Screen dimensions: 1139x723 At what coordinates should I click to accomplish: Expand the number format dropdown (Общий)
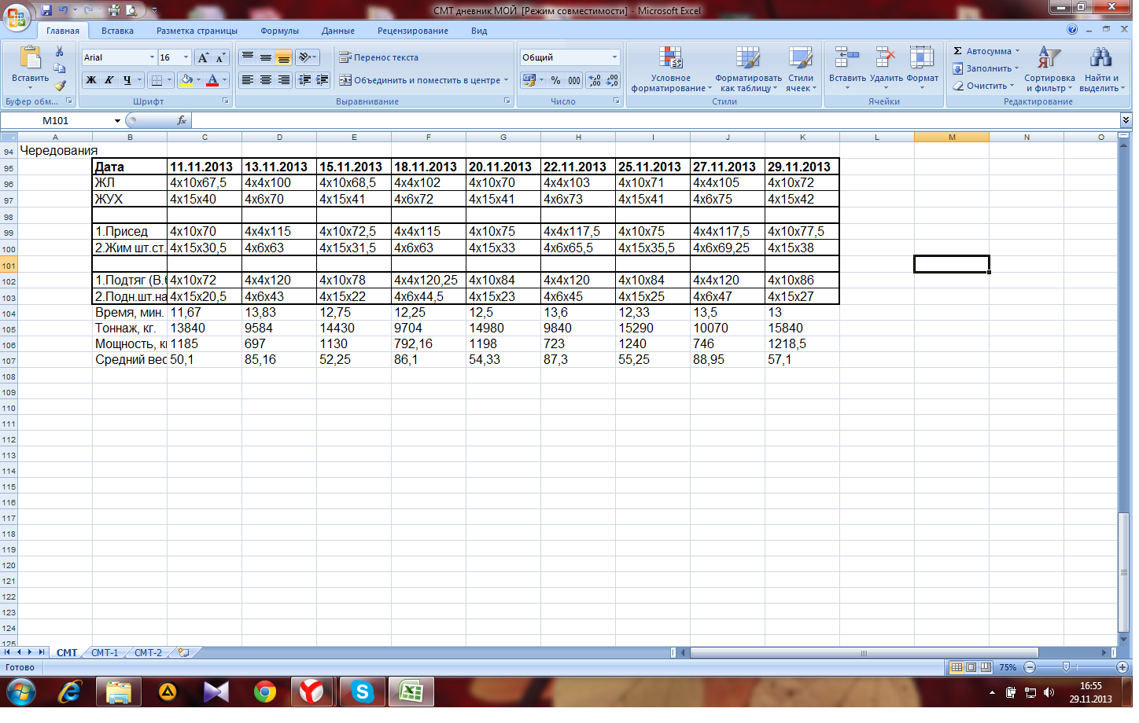(x=614, y=57)
